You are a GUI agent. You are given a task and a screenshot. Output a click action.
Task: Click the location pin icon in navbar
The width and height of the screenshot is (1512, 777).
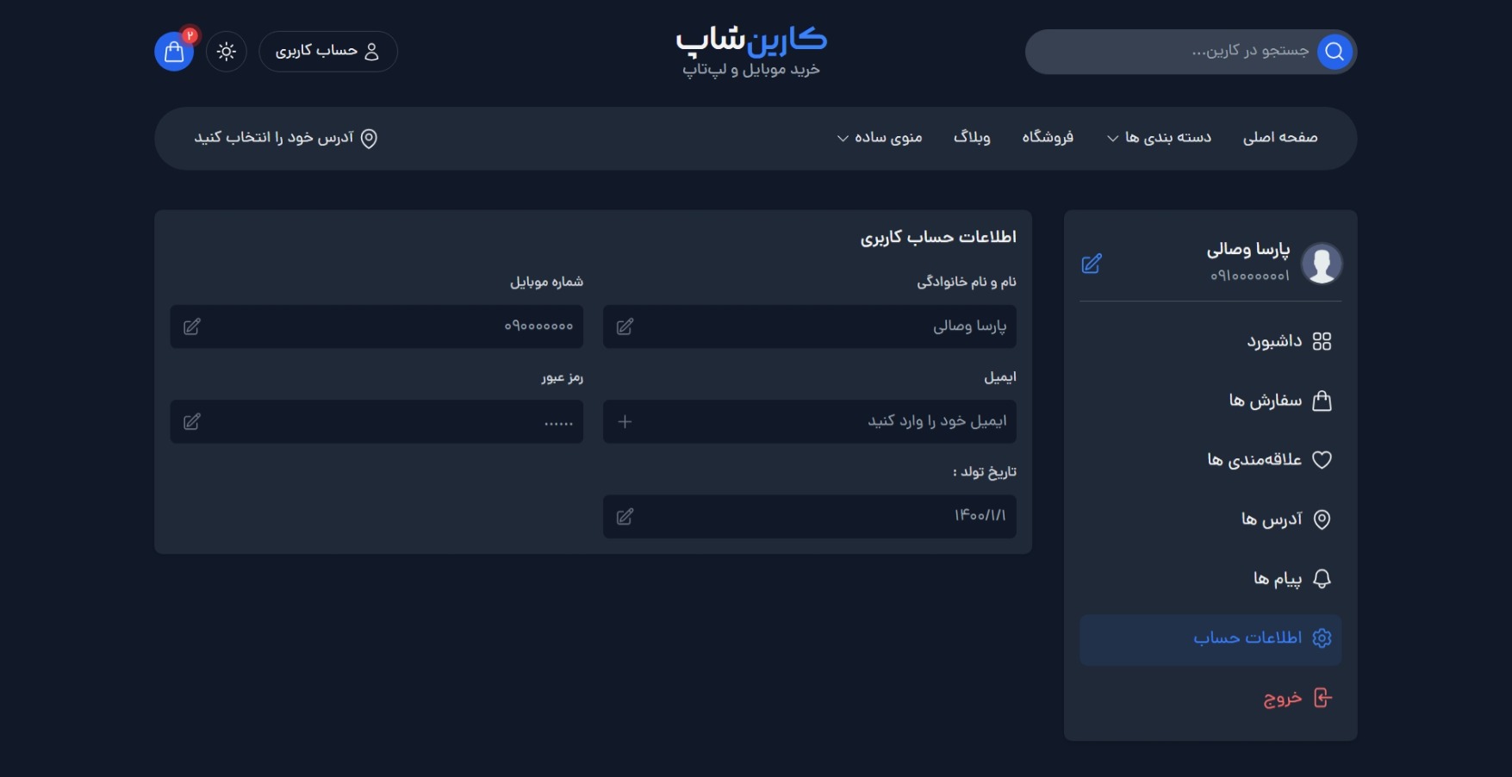(369, 139)
